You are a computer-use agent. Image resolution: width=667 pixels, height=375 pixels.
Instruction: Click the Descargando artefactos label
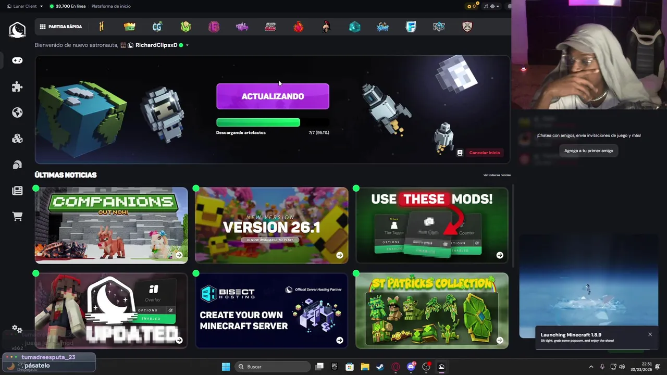coord(241,133)
